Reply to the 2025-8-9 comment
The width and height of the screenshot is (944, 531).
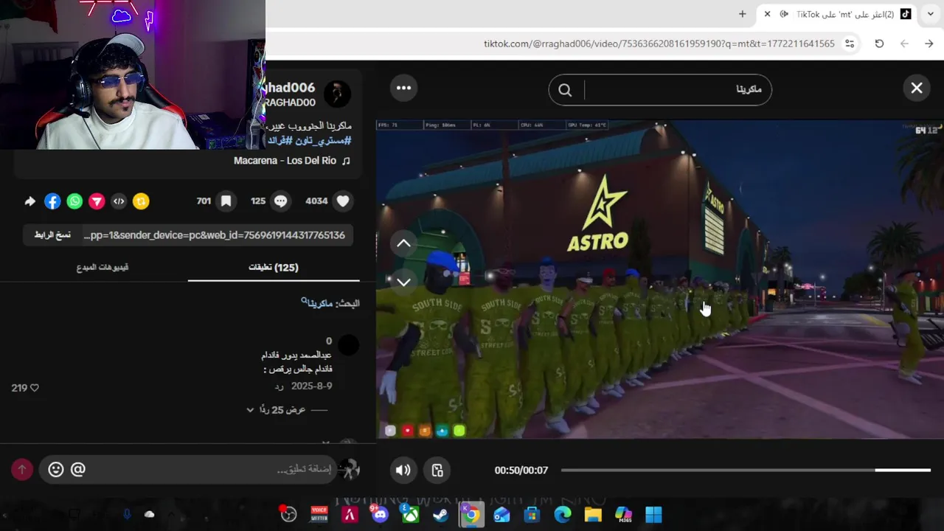280,386
